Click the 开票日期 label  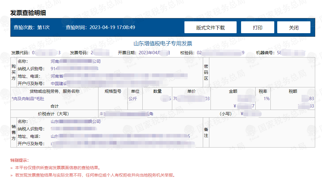[127, 53]
